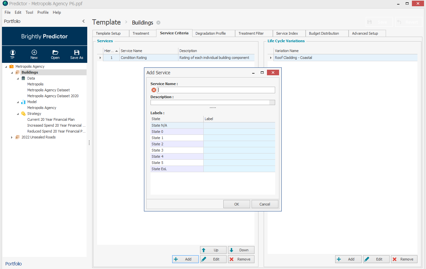426x269 pixels.
Task: Click the TP user profile icon
Action: coord(12,52)
